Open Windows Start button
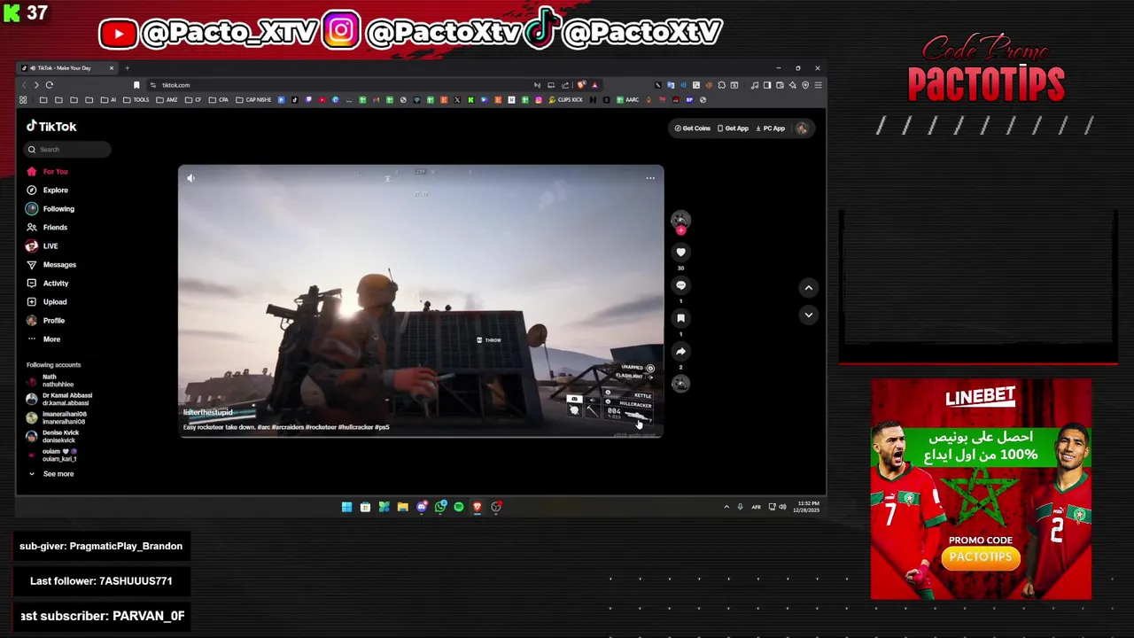This screenshot has height=638, width=1134. [x=346, y=507]
